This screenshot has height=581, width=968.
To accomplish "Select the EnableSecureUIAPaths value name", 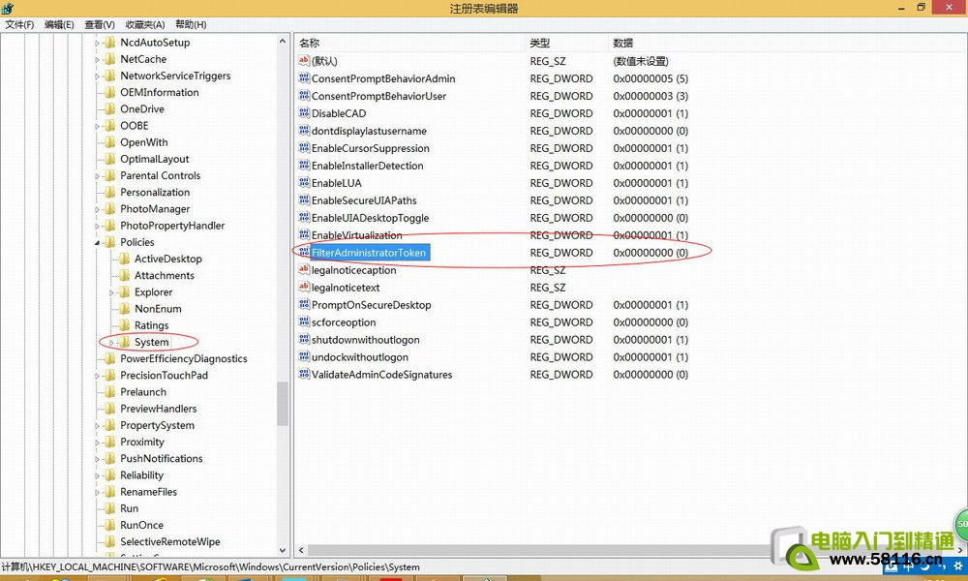I will (364, 200).
